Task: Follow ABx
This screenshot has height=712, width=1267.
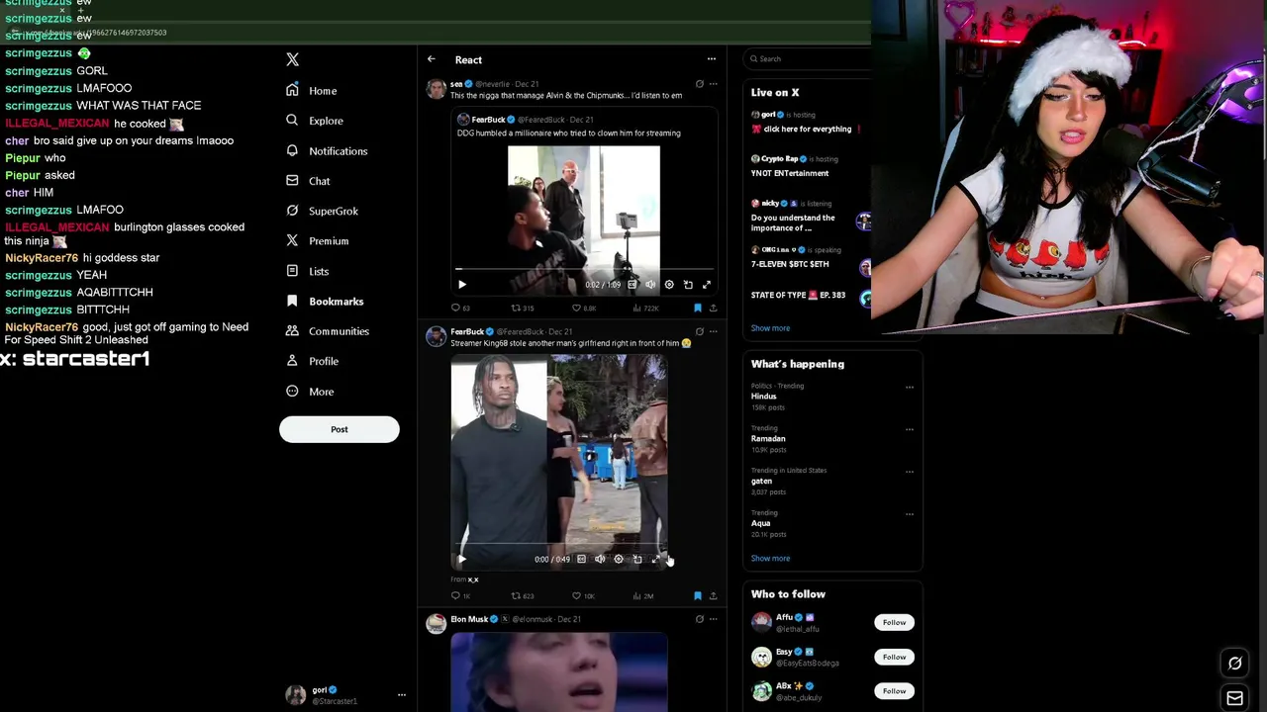Action: (894, 691)
